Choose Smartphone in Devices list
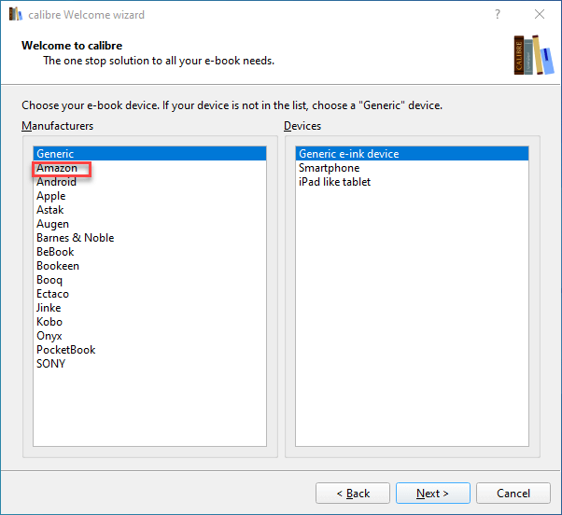Image resolution: width=562 pixels, height=515 pixels. point(413,168)
